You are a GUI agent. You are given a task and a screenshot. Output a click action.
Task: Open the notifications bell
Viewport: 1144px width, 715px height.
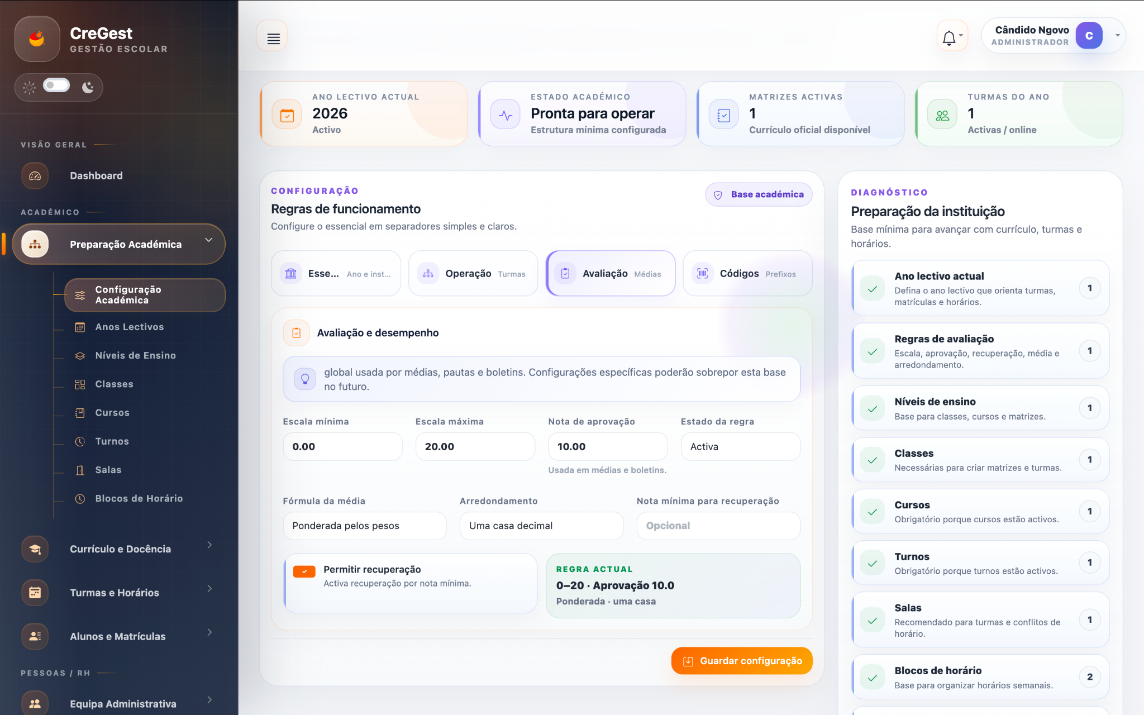951,37
